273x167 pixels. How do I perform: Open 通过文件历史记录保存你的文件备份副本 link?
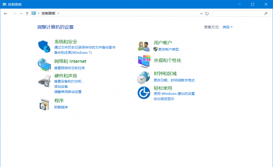click(85, 47)
